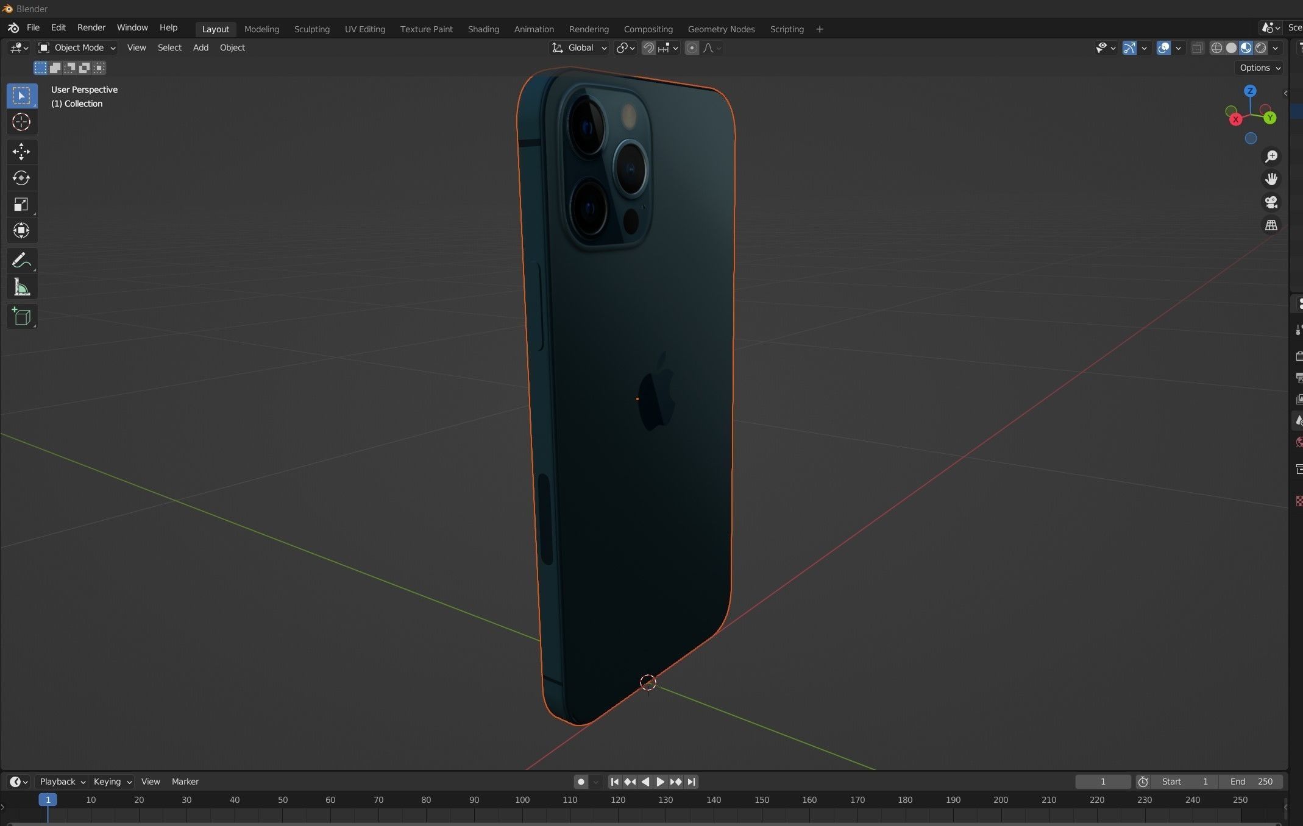Switch to the Modeling workspace tab
Viewport: 1303px width, 826px height.
pos(261,29)
